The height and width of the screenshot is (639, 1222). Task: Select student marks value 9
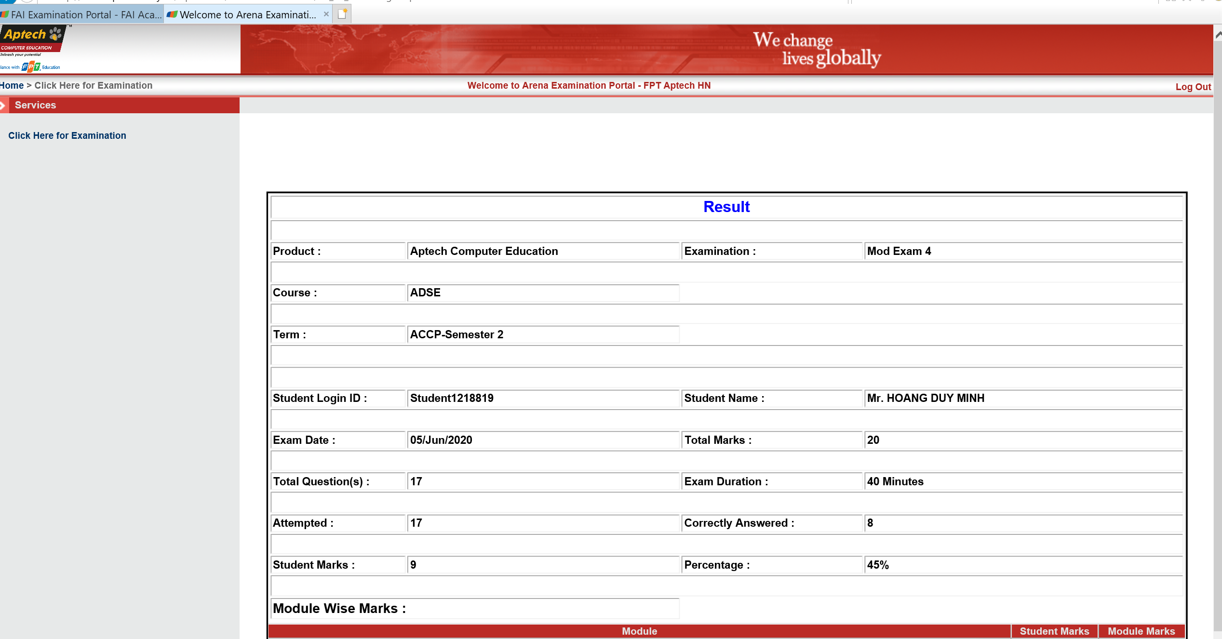pyautogui.click(x=413, y=565)
